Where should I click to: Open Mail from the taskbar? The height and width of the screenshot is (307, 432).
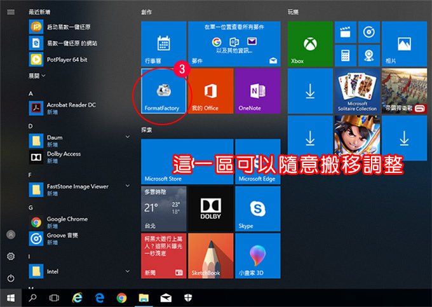pos(166,298)
